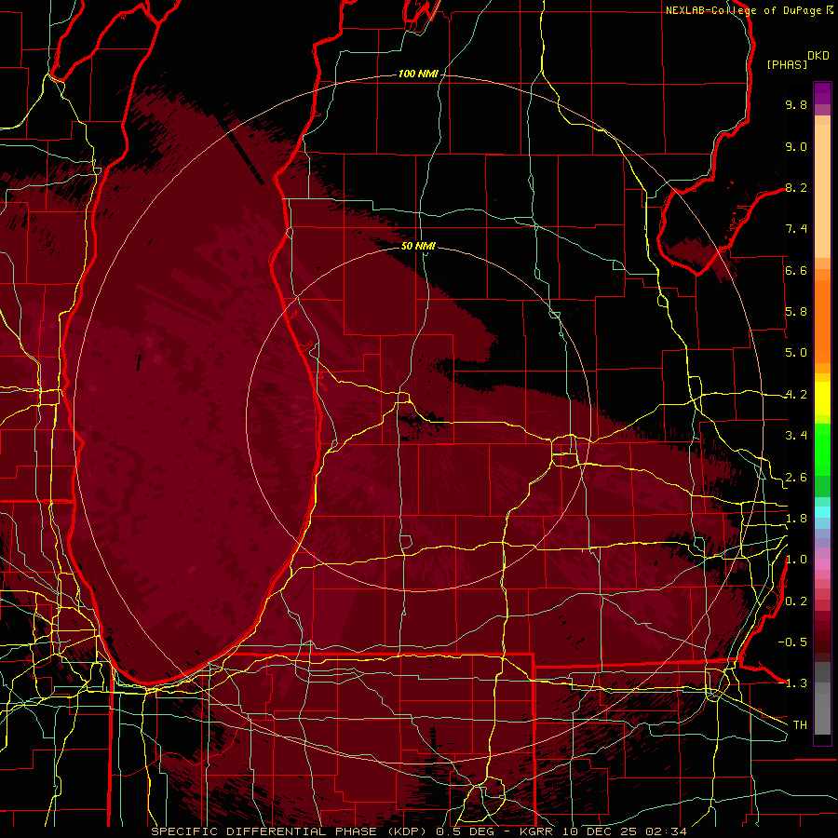Click the 6.6 value on color scale
This screenshot has height=838, width=838.
point(796,270)
